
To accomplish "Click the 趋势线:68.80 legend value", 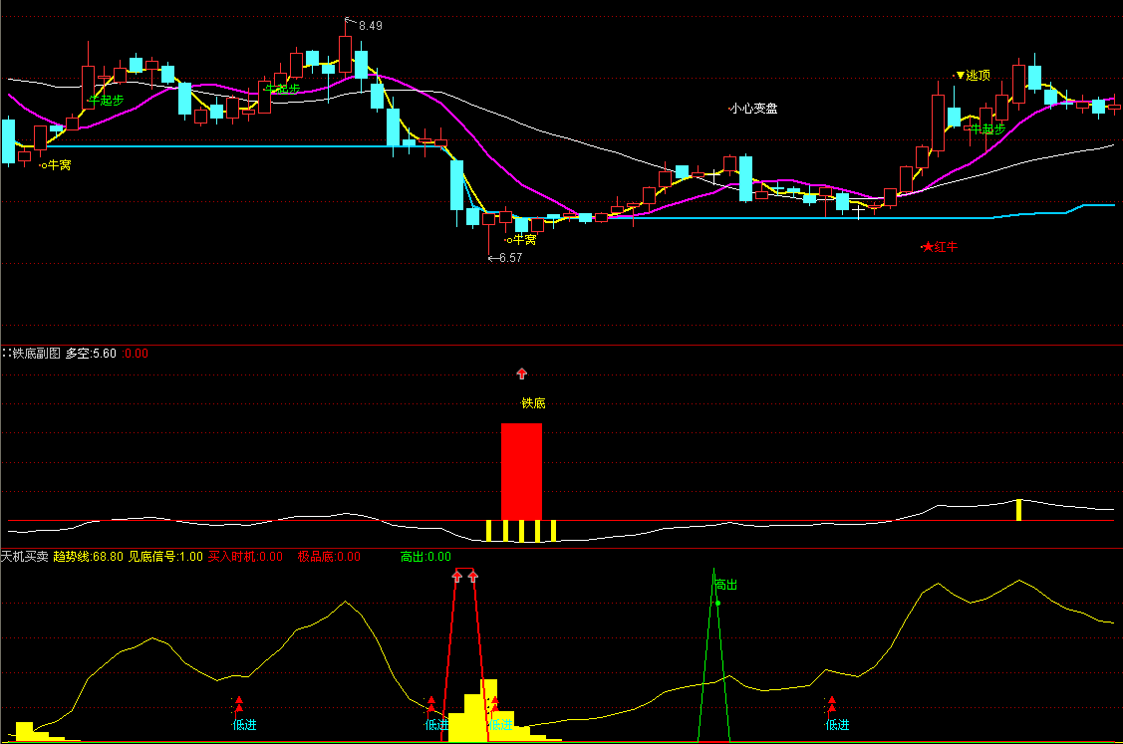I will [88, 557].
